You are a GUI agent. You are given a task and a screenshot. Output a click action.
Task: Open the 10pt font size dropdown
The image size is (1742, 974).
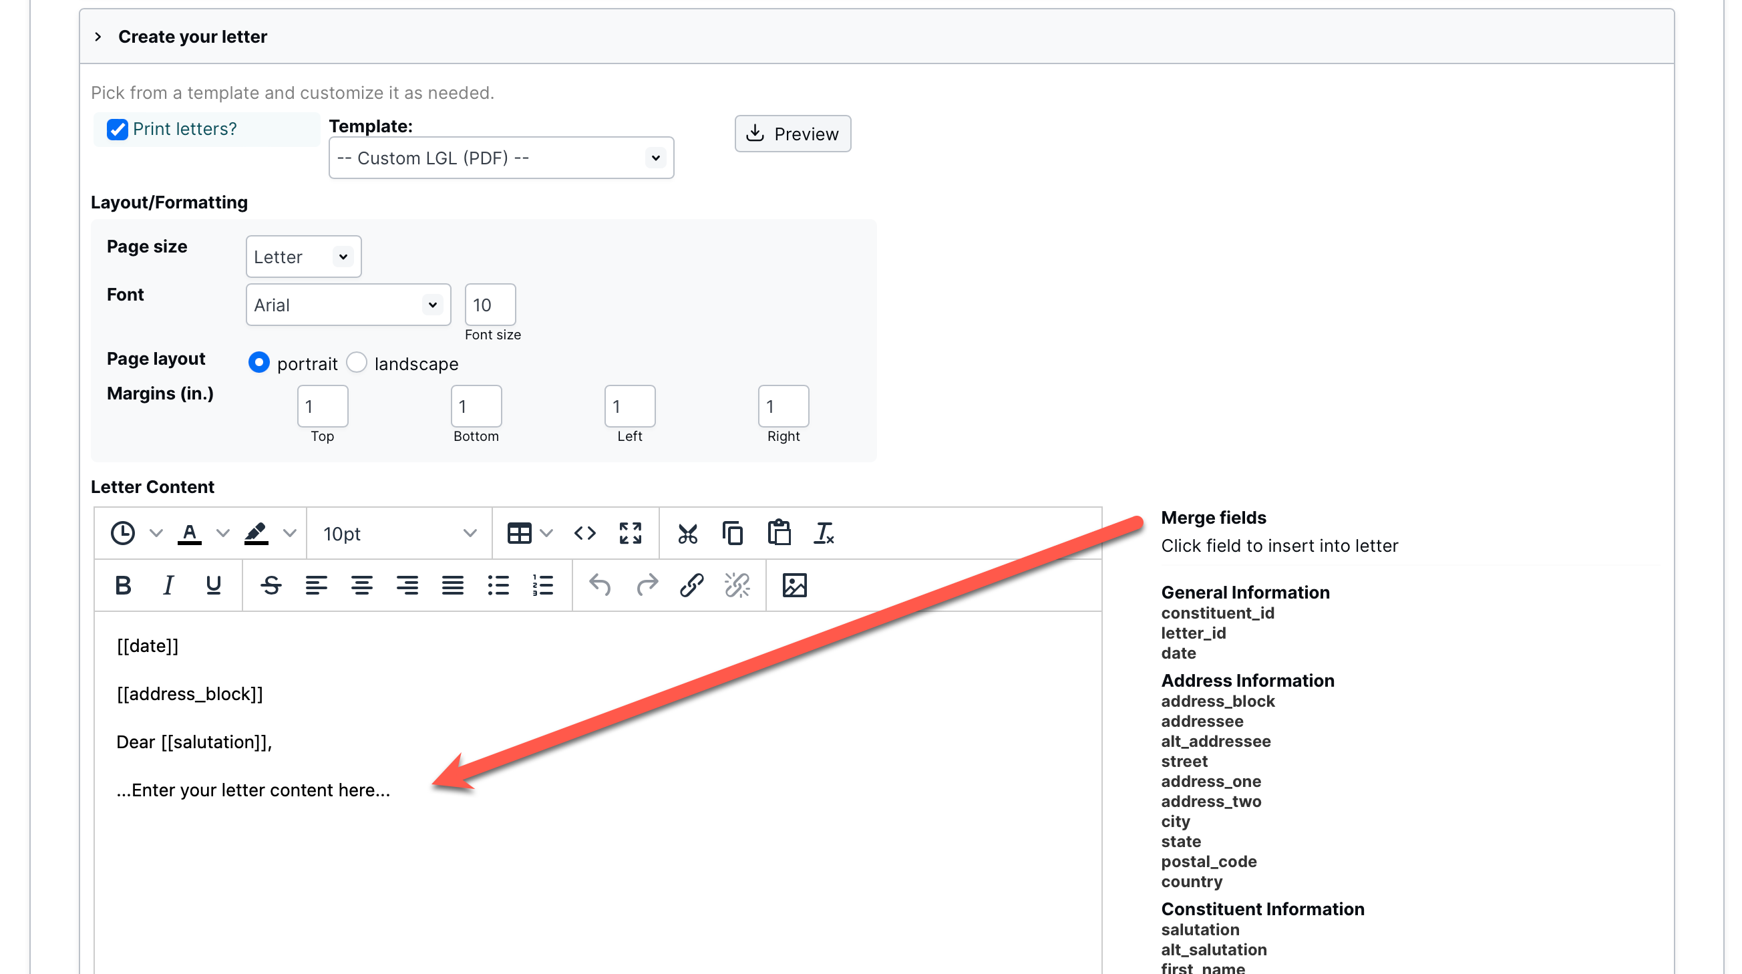point(399,534)
